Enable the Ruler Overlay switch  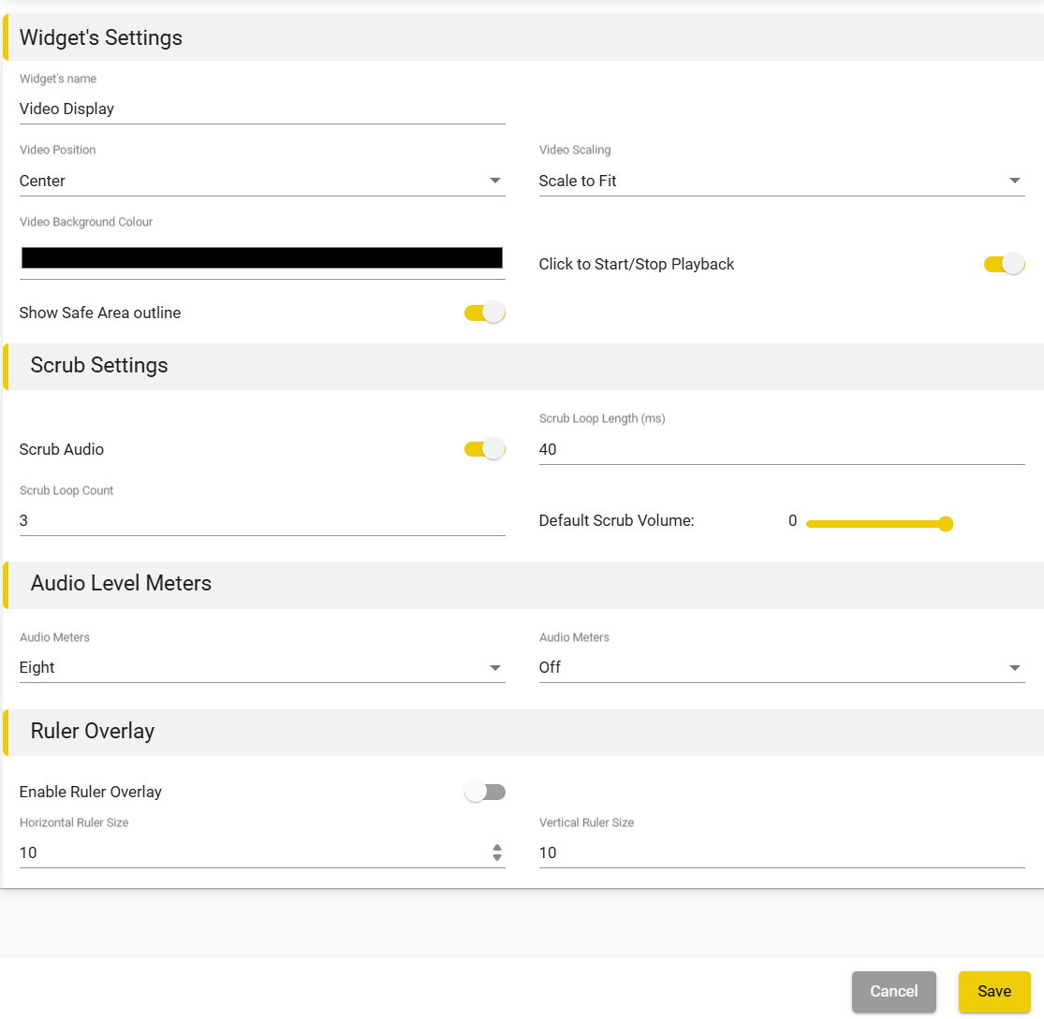485,792
